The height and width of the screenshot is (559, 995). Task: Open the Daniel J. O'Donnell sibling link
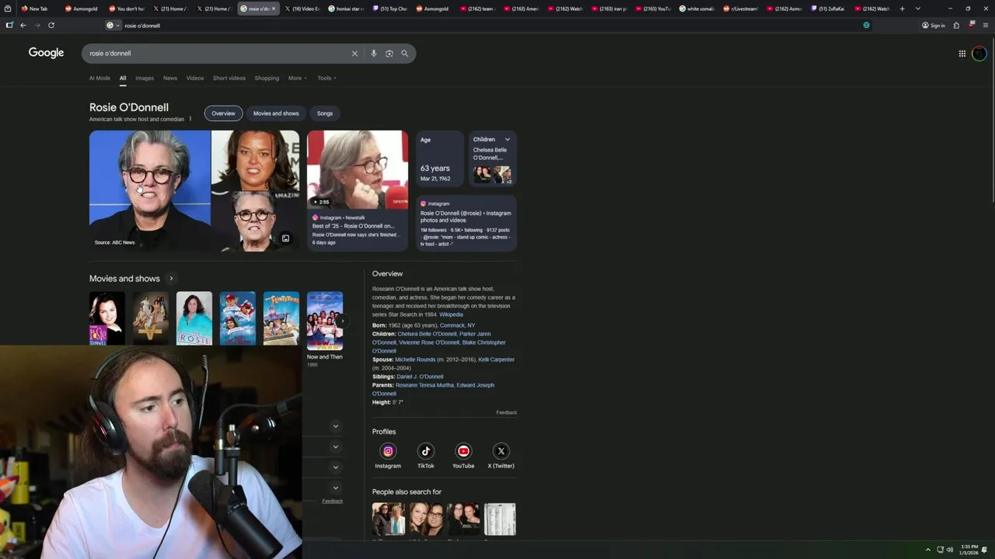click(x=420, y=377)
